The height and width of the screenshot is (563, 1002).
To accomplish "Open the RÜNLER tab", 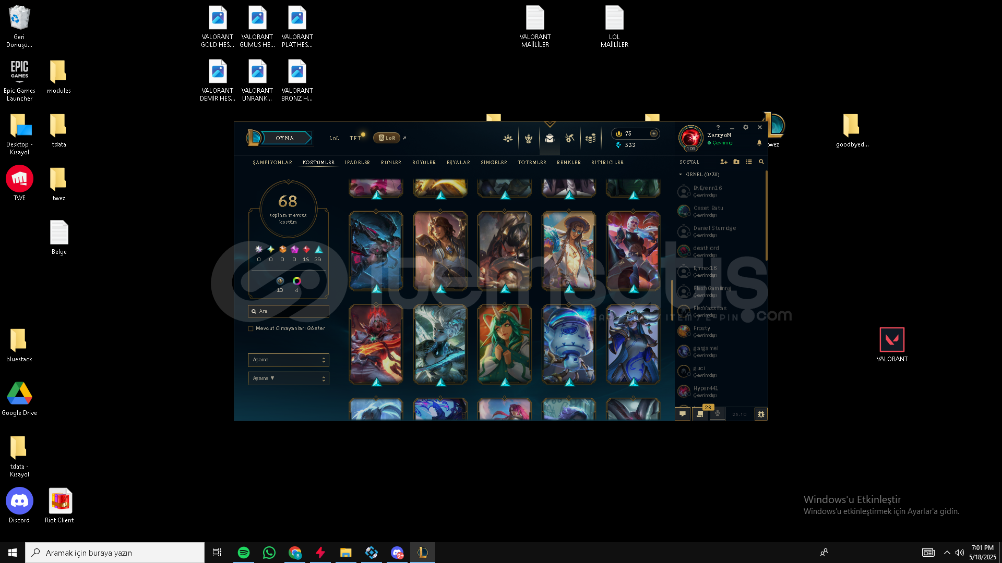I will pos(391,163).
